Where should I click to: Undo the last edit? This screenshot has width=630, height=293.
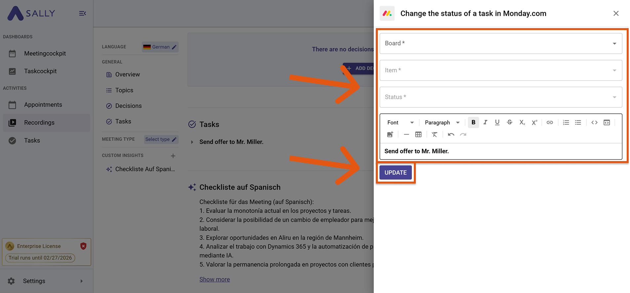tap(451, 134)
